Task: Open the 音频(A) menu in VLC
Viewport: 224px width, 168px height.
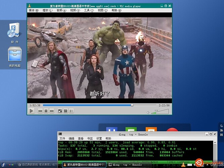Action: 62,10
